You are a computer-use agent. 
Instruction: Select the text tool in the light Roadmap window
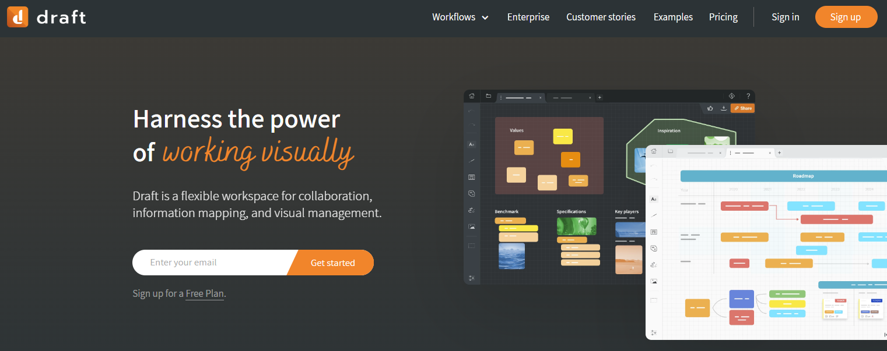point(654,199)
